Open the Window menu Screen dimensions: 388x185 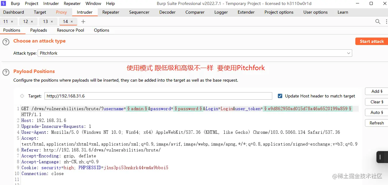tap(93, 3)
